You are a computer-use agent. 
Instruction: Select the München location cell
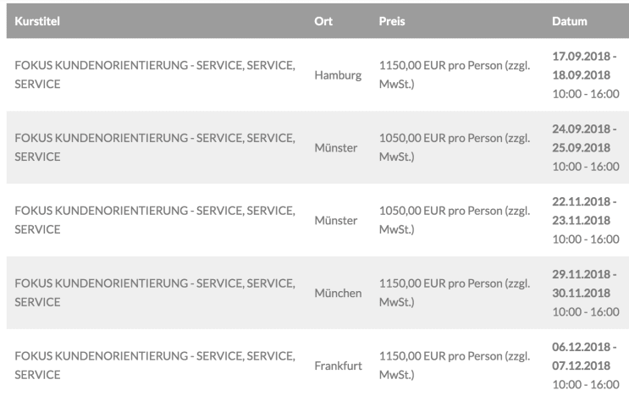pyautogui.click(x=338, y=293)
